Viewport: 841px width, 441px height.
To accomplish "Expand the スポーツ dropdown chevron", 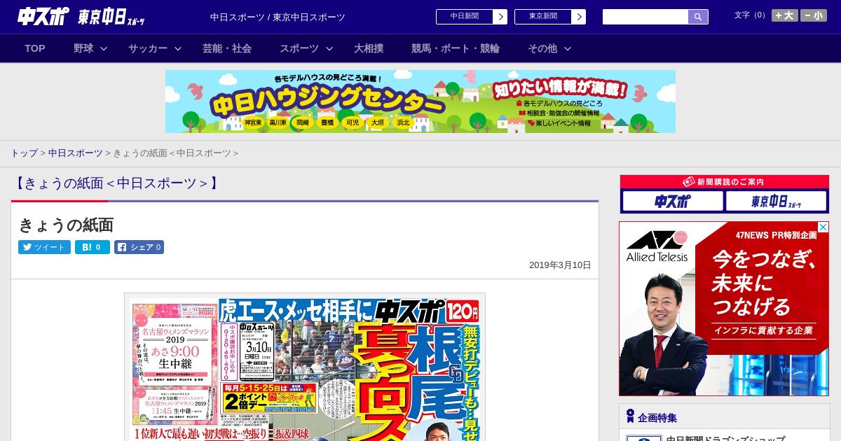I will pyautogui.click(x=329, y=48).
